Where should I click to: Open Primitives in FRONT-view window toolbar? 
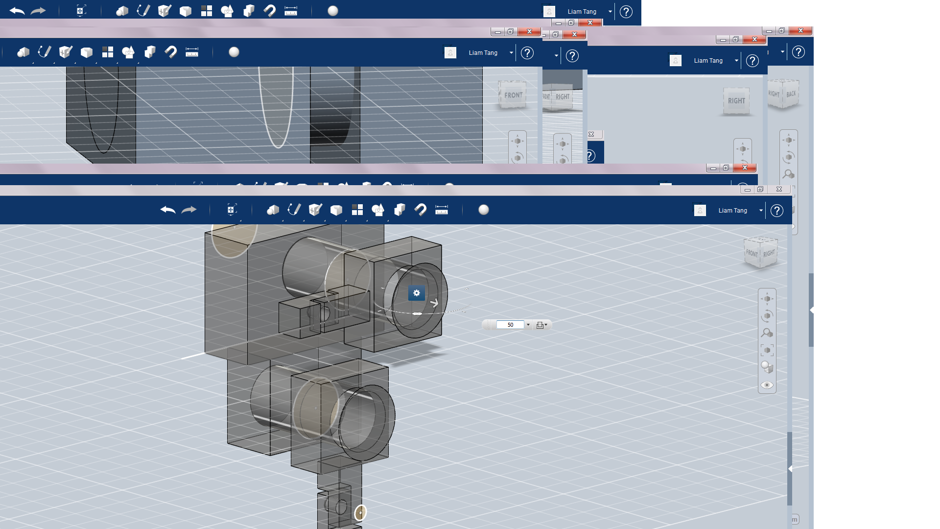(23, 52)
